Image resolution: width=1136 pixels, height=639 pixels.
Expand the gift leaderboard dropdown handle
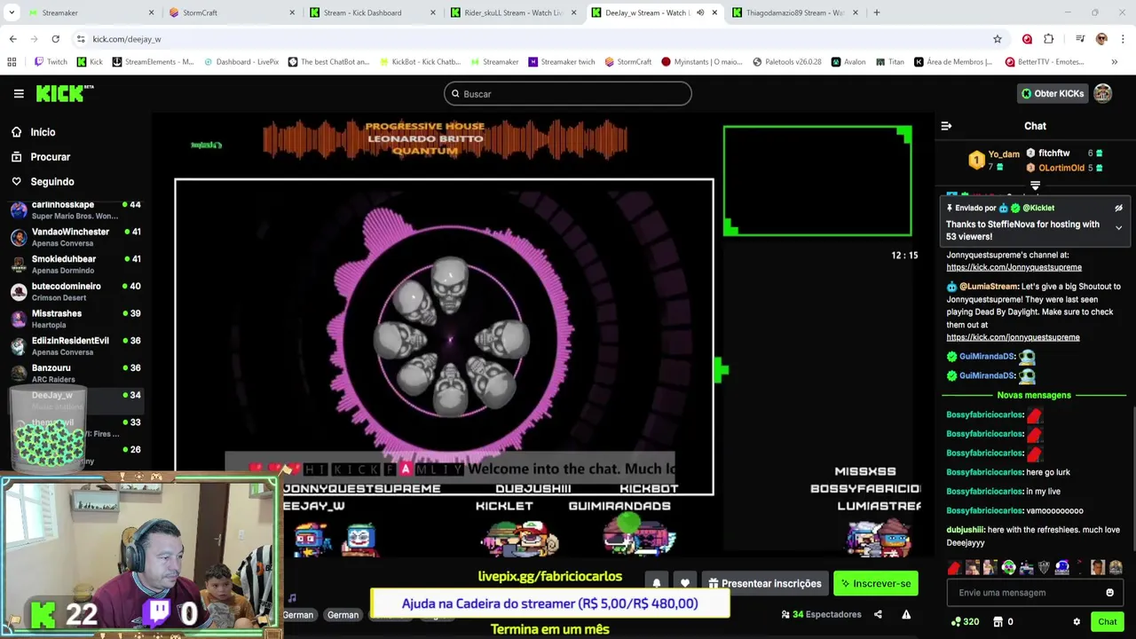(x=1035, y=185)
